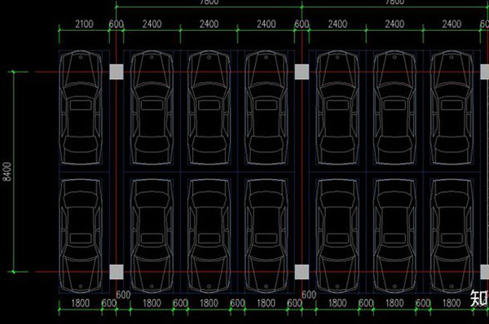The height and width of the screenshot is (324, 489).
Task: Select the top-row car just left of the middle column
Action: click(x=266, y=107)
